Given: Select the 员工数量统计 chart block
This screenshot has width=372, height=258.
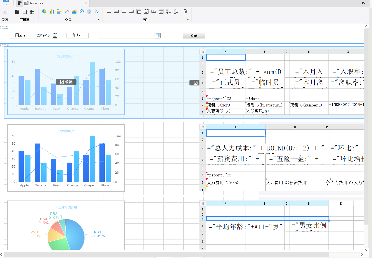Looking at the screenshot, I should point(66,82).
